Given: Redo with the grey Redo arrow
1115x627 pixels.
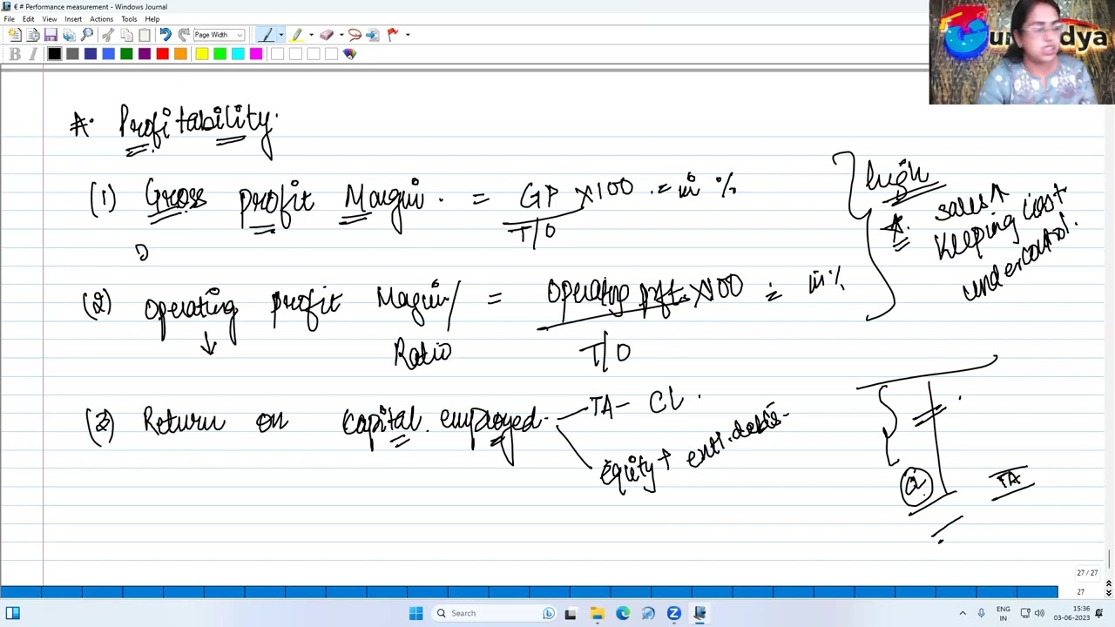Looking at the screenshot, I should 184,35.
